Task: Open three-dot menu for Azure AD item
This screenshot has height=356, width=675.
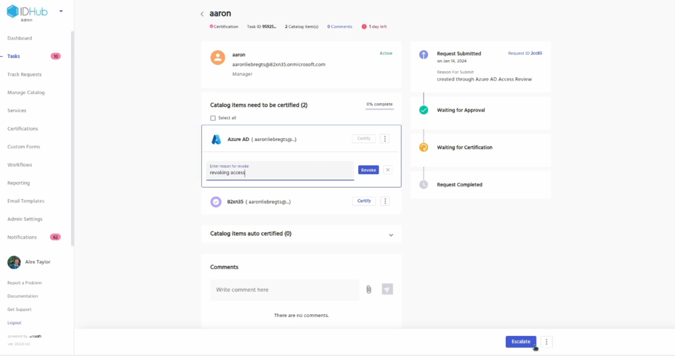Action: [384, 139]
